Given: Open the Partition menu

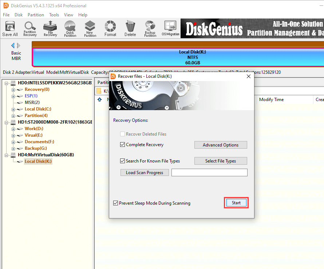Looking at the screenshot, I should click(36, 15).
